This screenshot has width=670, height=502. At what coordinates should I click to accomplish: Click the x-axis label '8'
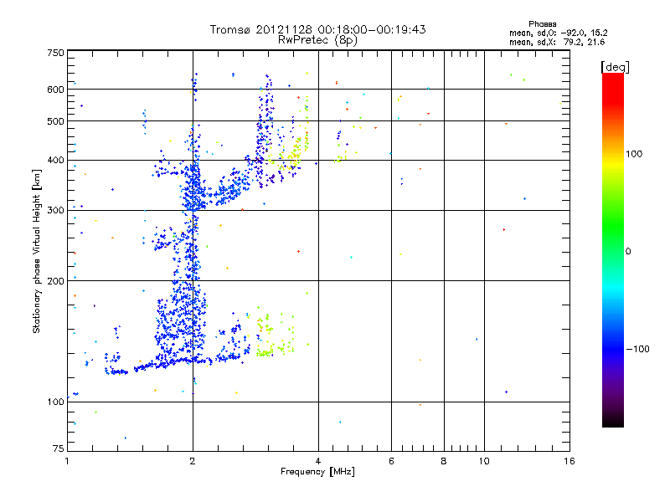[444, 461]
